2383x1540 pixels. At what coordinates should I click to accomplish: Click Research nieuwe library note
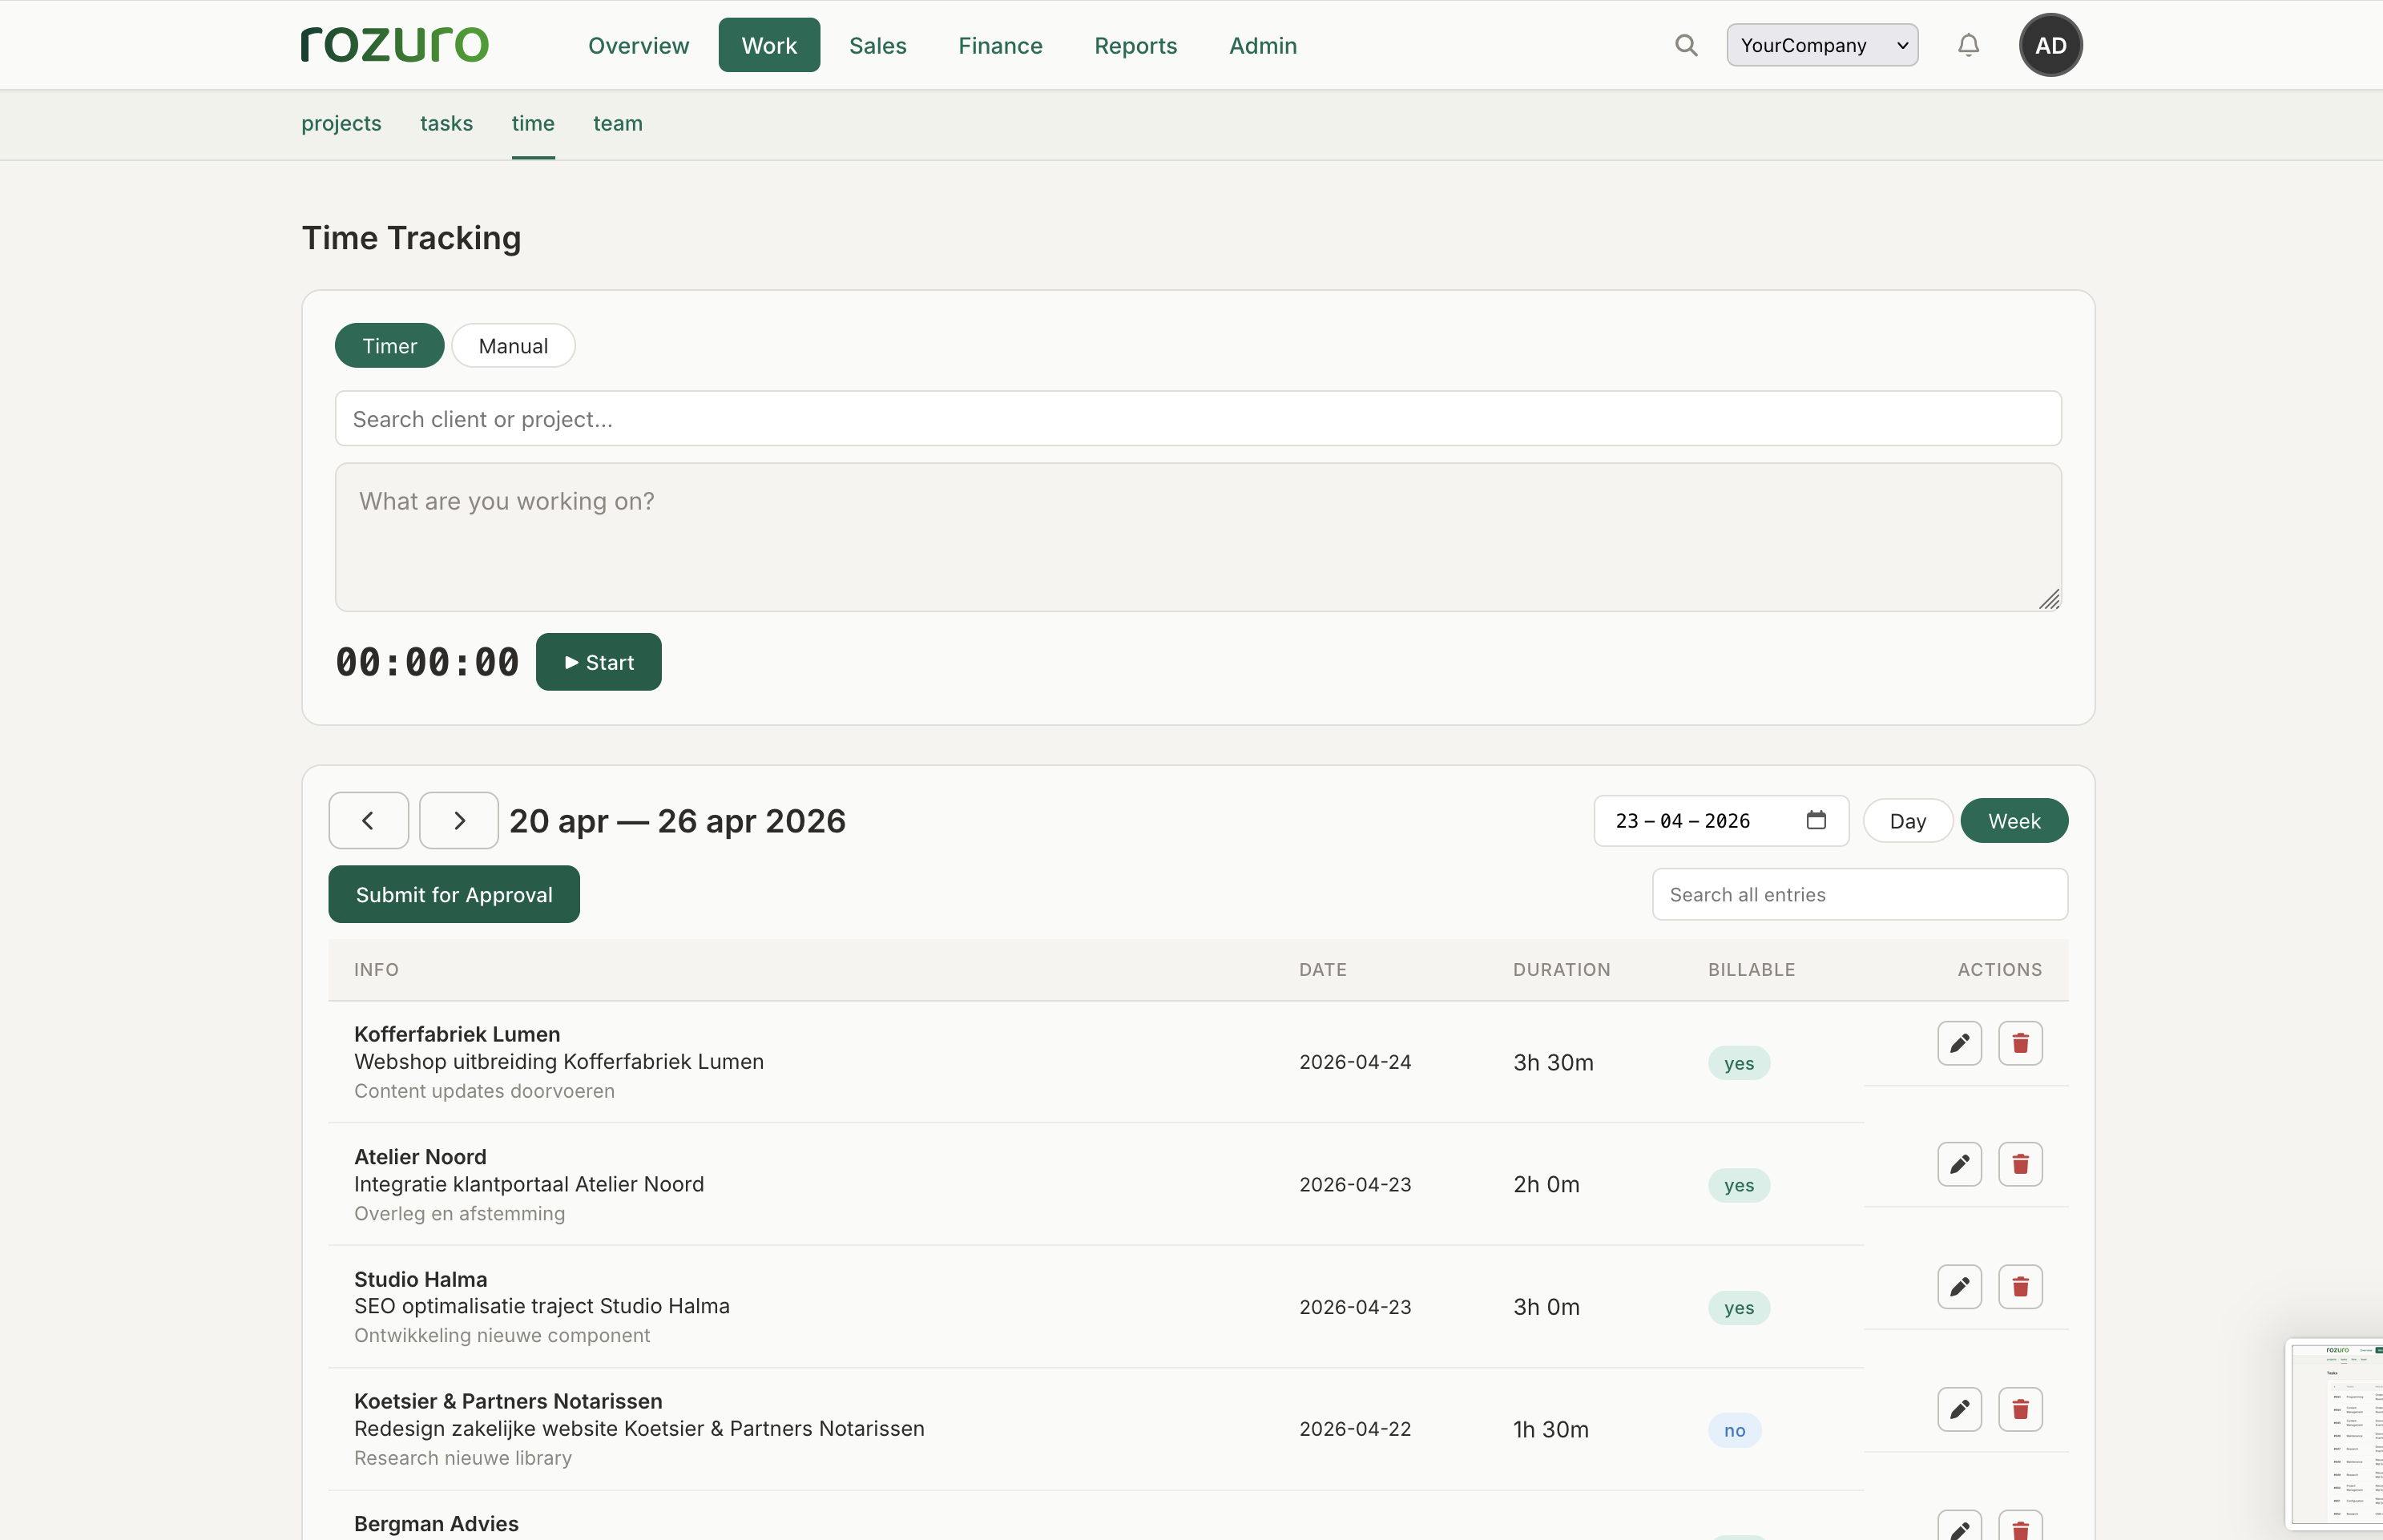tap(463, 1458)
